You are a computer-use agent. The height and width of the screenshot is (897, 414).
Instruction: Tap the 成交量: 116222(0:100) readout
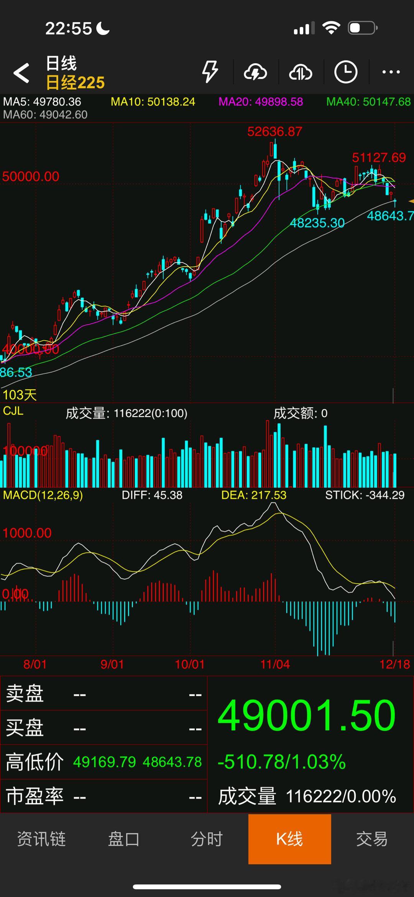pos(127,413)
